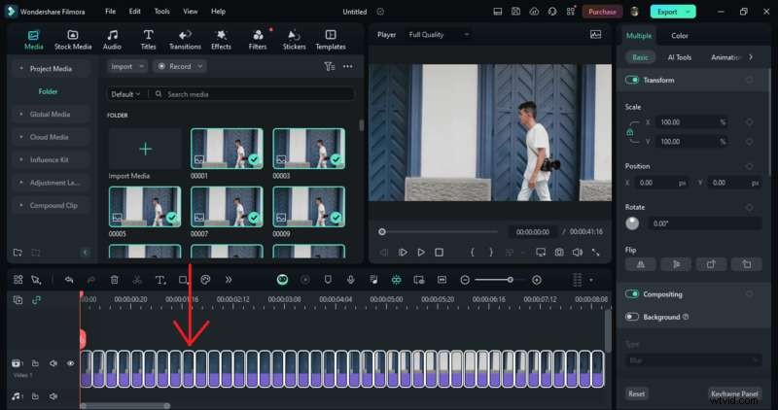Open the Player Full Quality dropdown
The height and width of the screenshot is (410, 778).
[x=439, y=34]
